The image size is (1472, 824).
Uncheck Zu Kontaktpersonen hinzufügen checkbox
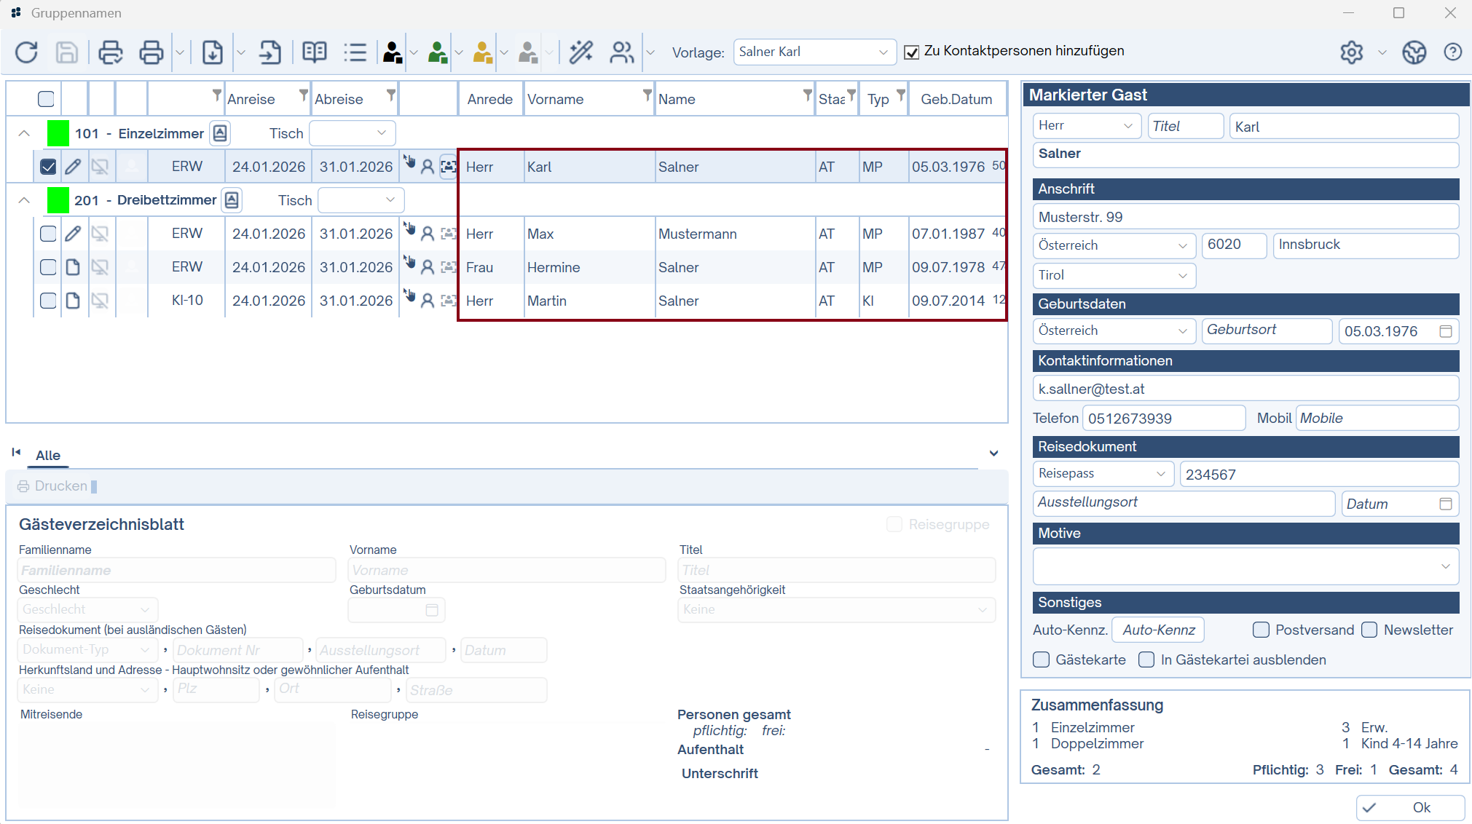tap(911, 52)
